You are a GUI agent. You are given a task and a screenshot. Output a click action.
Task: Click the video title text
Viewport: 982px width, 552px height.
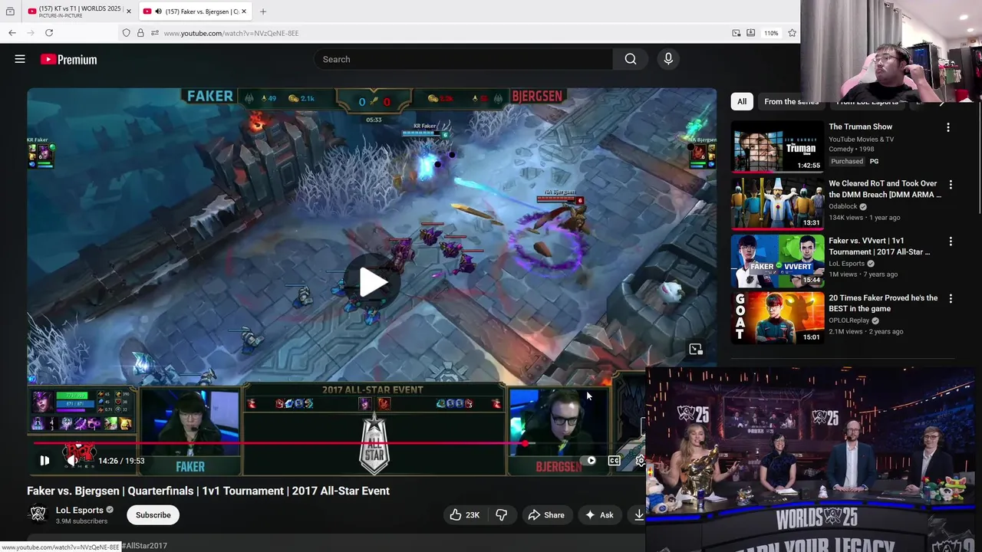(x=208, y=491)
